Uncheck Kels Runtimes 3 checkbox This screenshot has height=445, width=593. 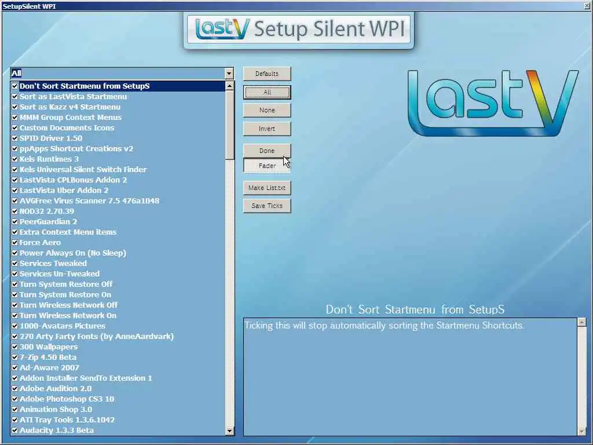[x=14, y=159]
